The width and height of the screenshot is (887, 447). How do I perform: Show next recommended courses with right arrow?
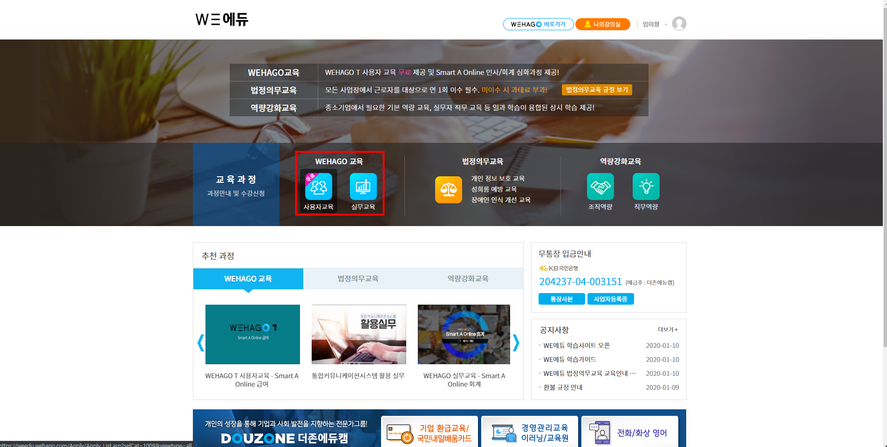pyautogui.click(x=516, y=343)
